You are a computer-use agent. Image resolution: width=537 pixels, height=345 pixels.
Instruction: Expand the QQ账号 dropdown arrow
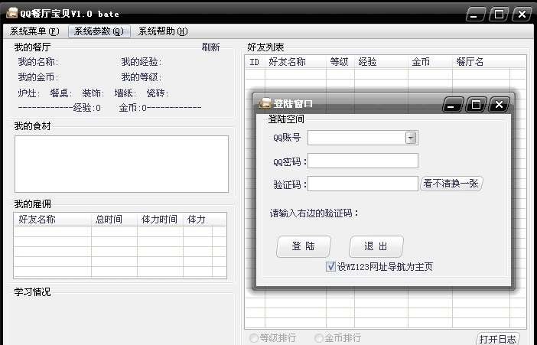[411, 138]
